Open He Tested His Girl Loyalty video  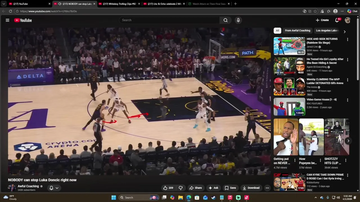(289, 66)
